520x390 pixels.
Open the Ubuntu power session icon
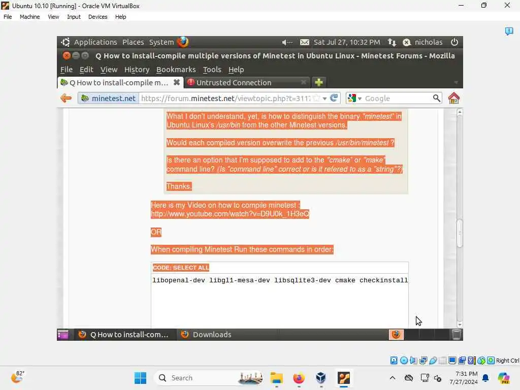[x=454, y=42]
